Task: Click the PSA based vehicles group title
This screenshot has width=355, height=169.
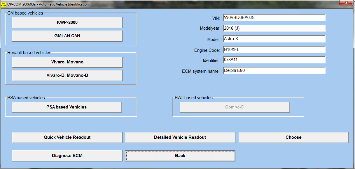Action: pos(26,98)
